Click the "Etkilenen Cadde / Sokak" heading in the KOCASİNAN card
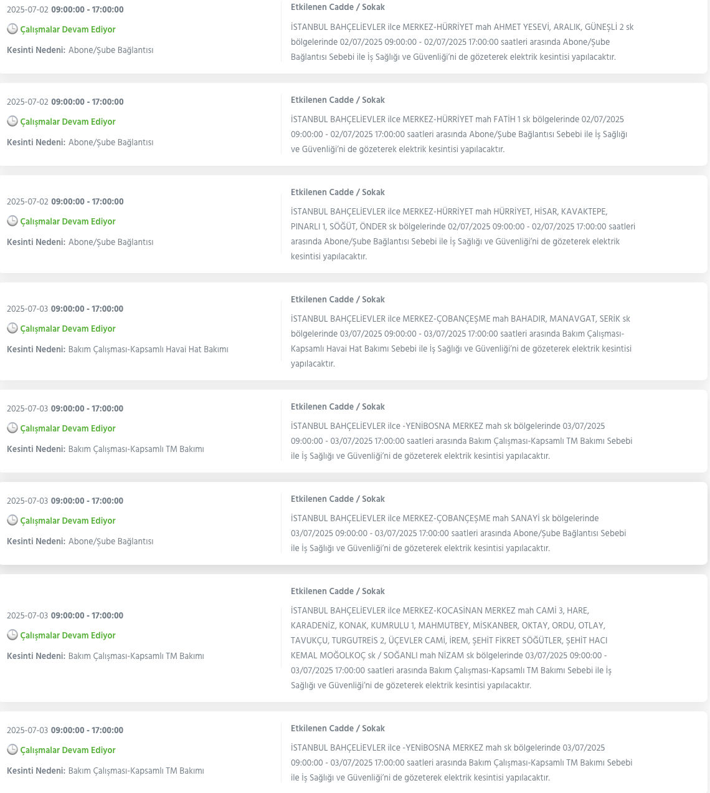710x793 pixels. (338, 591)
